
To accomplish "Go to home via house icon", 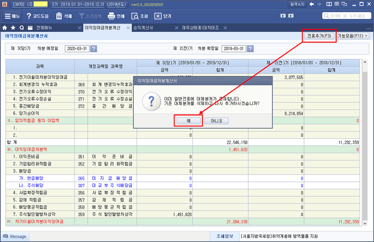I will [x=5, y=28].
